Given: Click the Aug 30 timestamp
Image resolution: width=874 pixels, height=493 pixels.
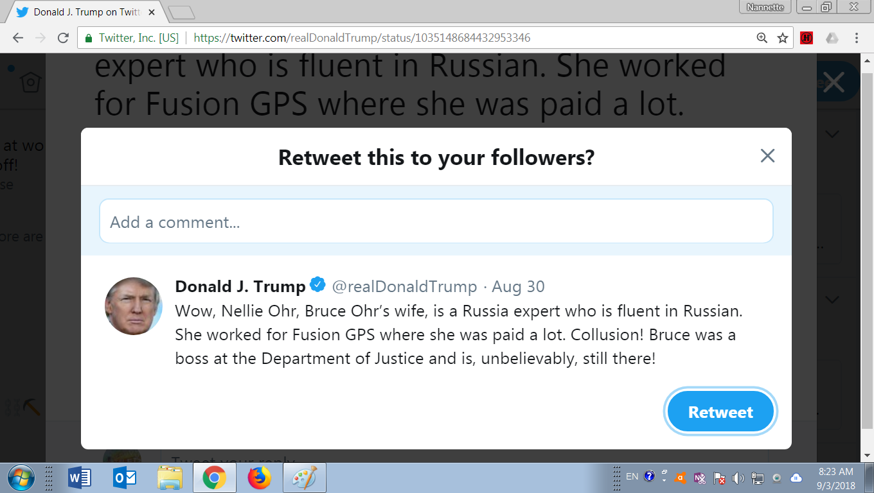Looking at the screenshot, I should point(518,286).
